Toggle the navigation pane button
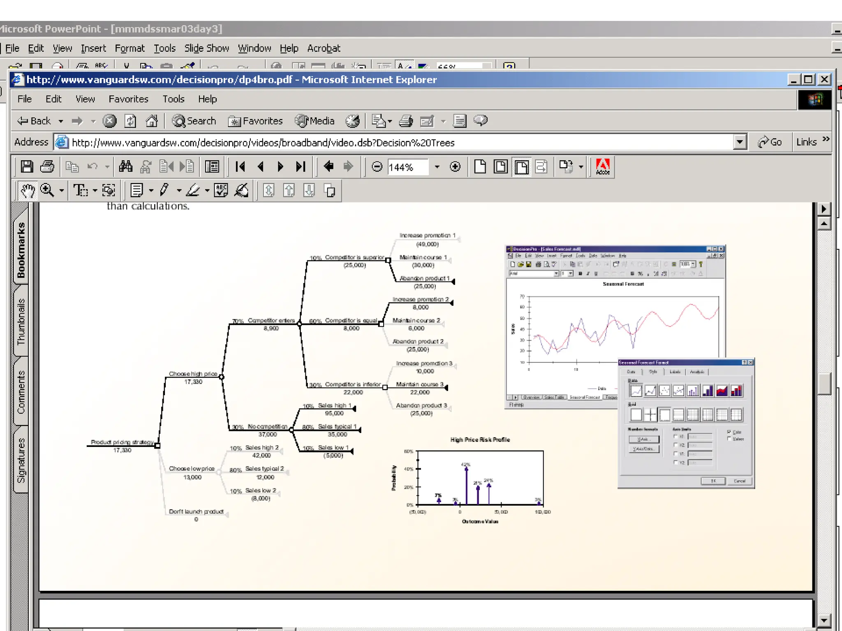 pos(212,167)
